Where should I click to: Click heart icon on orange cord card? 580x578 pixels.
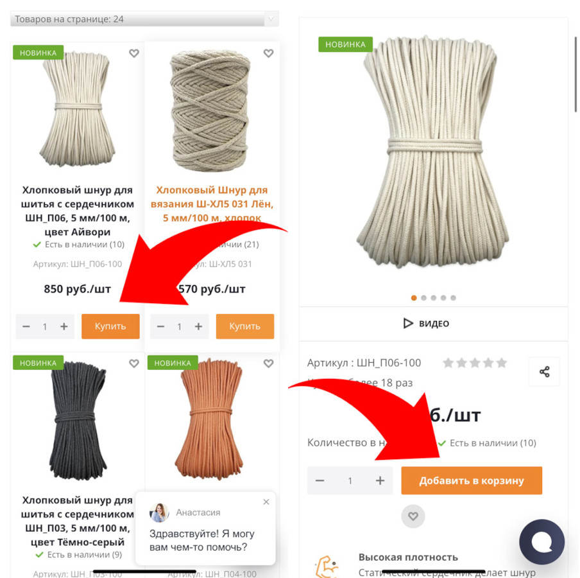pos(269,363)
